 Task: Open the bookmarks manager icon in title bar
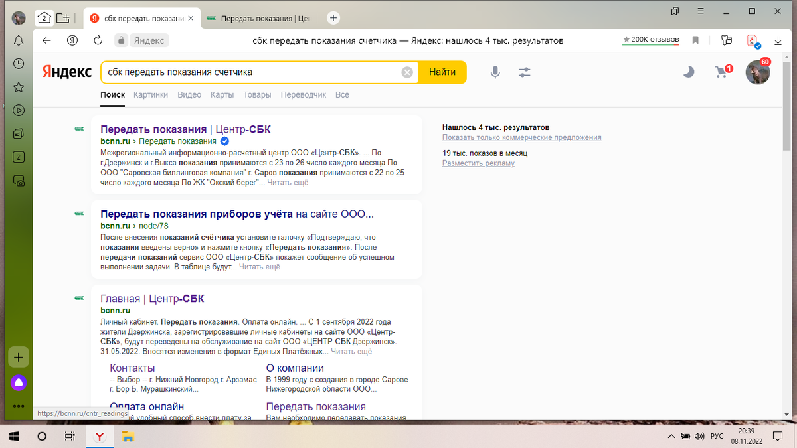[675, 11]
